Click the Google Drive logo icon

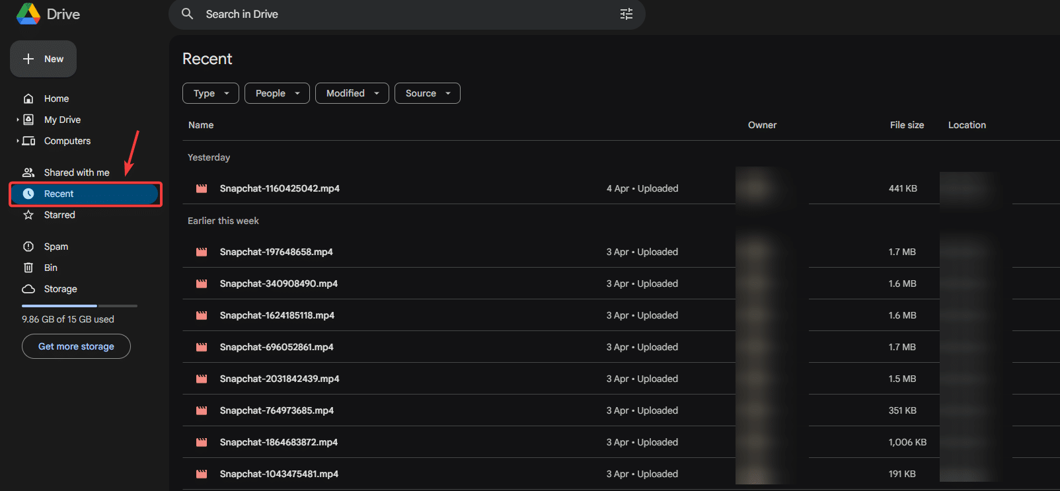click(x=28, y=14)
